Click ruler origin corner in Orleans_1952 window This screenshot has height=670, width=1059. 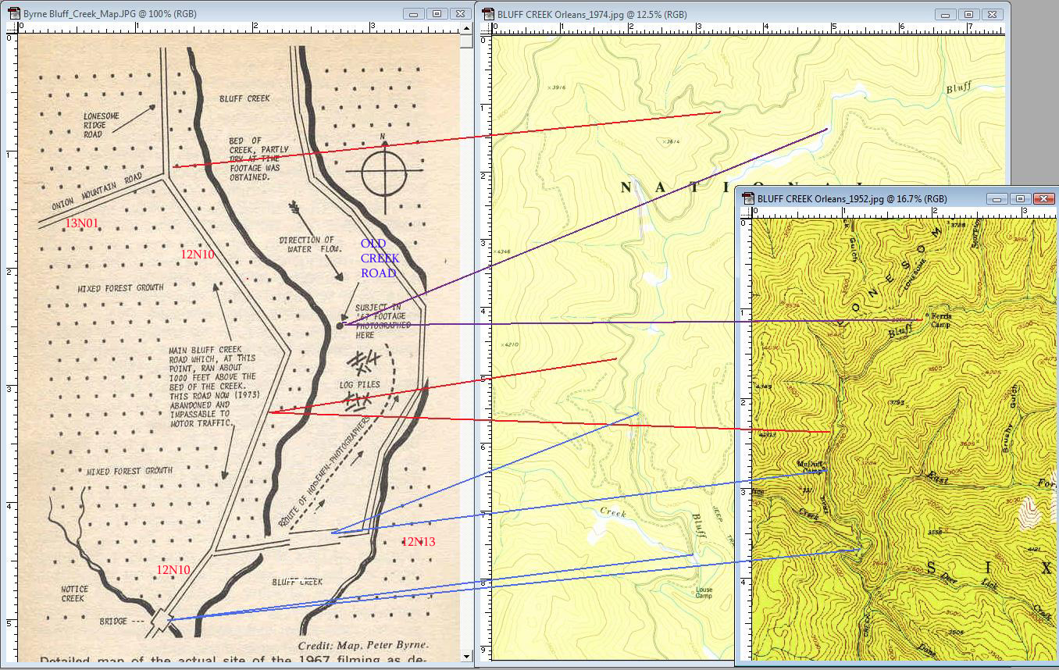(x=746, y=214)
